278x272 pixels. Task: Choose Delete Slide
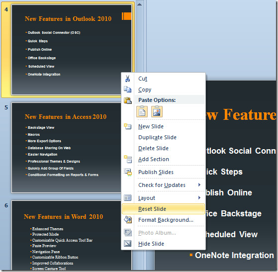click(163, 148)
